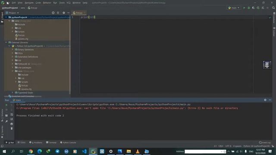This screenshot has width=276, height=155.
Task: Open Event Log from status bar
Action: coord(265,143)
